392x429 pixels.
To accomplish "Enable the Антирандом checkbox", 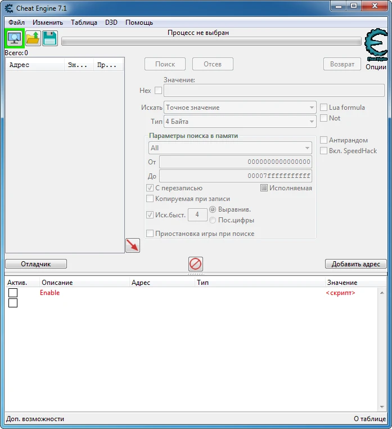I will (x=323, y=140).
